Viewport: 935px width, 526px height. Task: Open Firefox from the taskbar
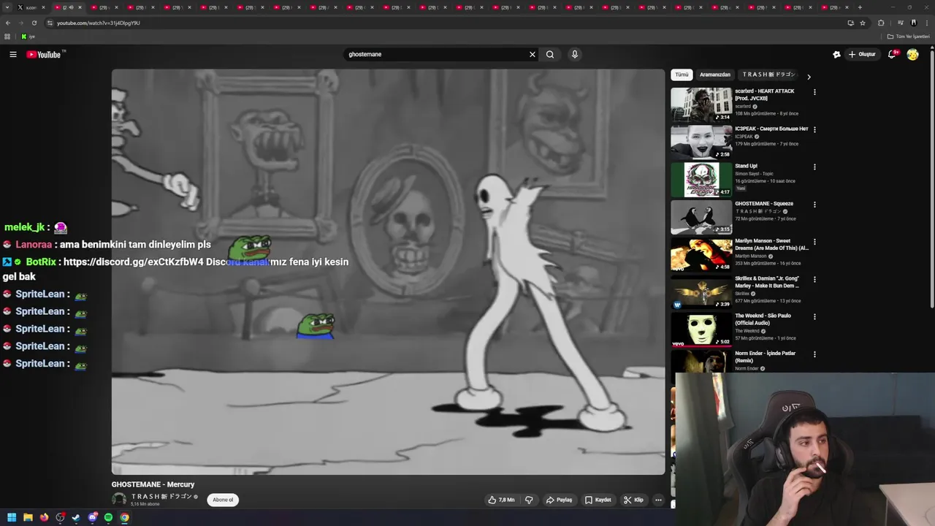(44, 517)
